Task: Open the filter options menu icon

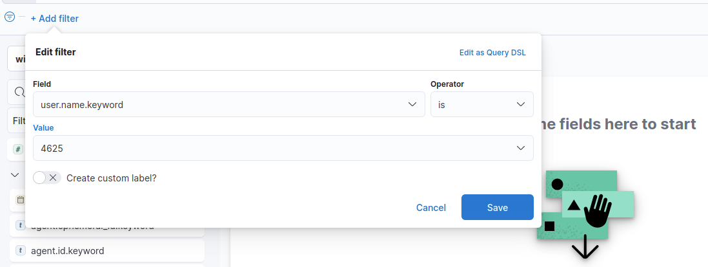Action: 10,17
